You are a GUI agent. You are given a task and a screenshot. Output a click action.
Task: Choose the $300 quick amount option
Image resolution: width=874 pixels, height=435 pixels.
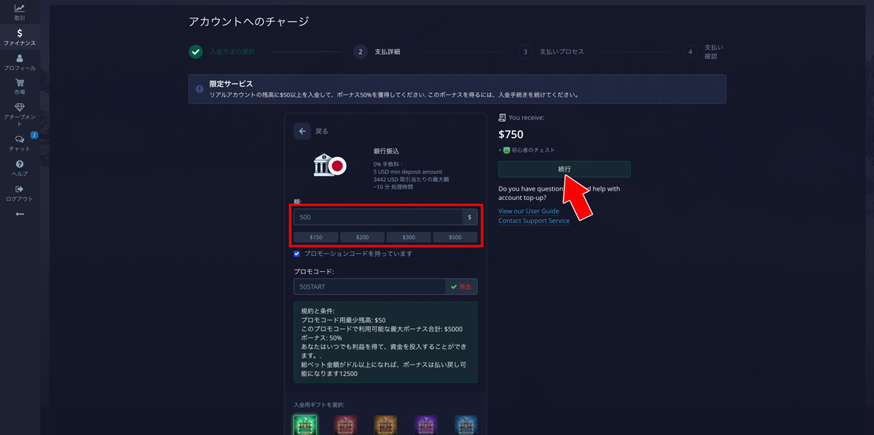click(409, 236)
